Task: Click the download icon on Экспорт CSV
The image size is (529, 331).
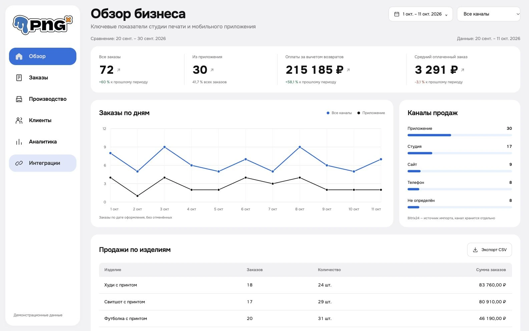Action: (x=475, y=250)
